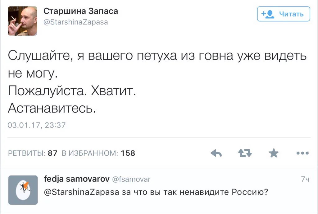Follow the account with the Читать button
This screenshot has height=214, width=318.
click(284, 14)
